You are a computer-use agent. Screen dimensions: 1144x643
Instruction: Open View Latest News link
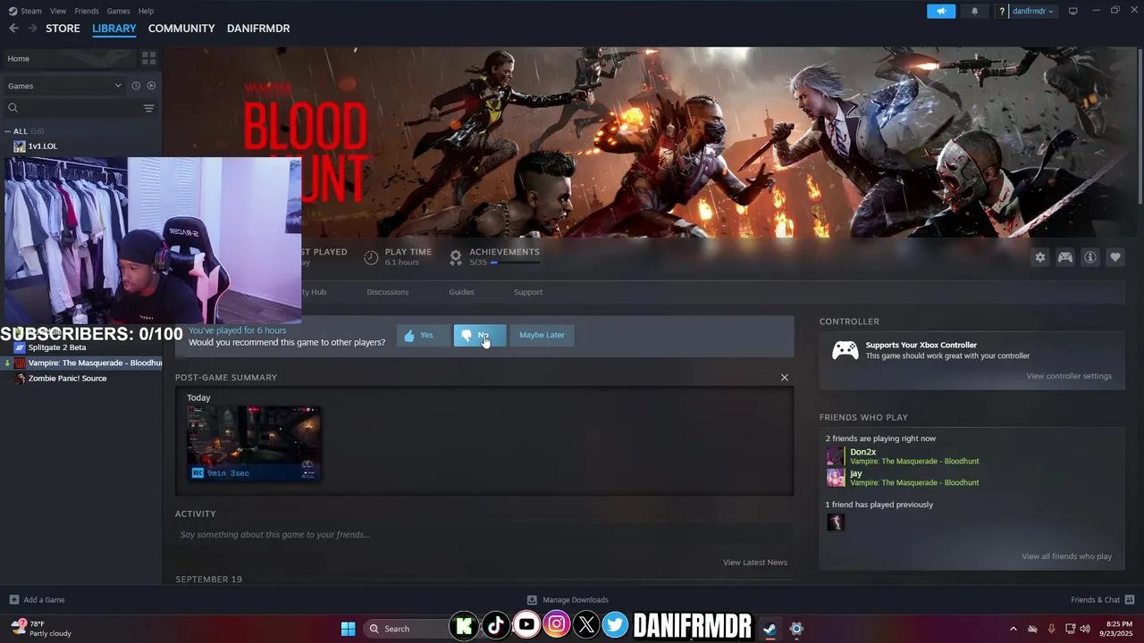[755, 563]
